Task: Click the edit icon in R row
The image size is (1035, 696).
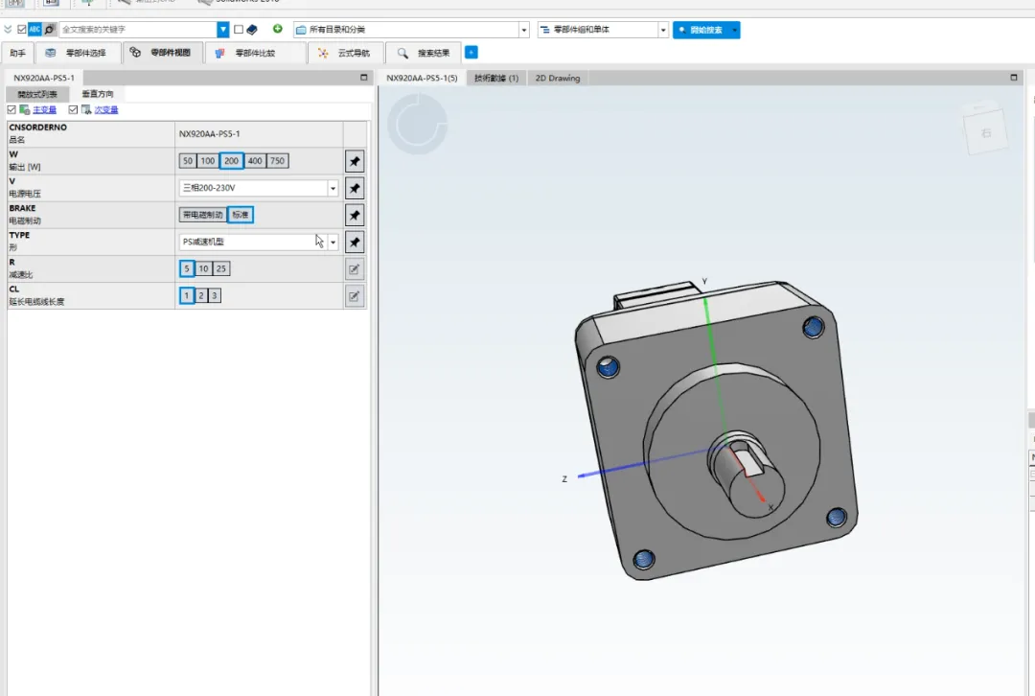Action: click(355, 268)
